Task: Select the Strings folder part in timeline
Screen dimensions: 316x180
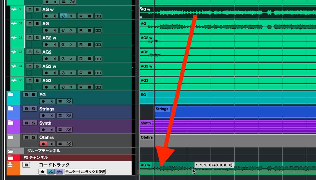Action: [x=235, y=112]
